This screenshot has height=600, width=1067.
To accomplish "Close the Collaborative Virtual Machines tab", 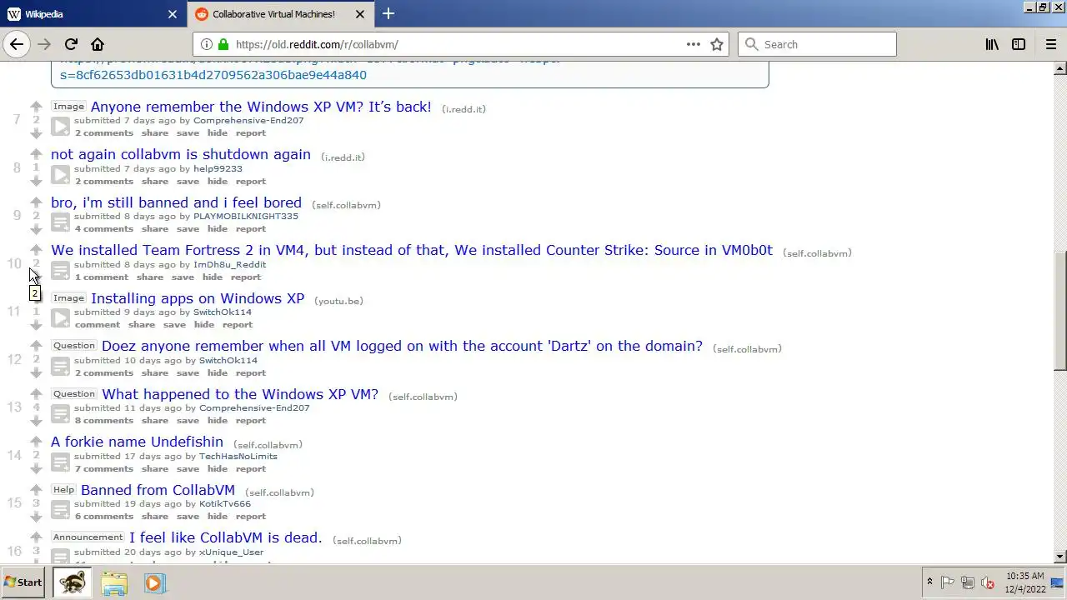I will click(360, 14).
